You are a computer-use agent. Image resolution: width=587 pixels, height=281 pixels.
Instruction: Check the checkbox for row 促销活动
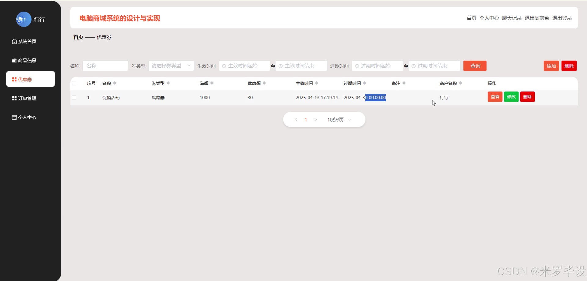pos(74,98)
